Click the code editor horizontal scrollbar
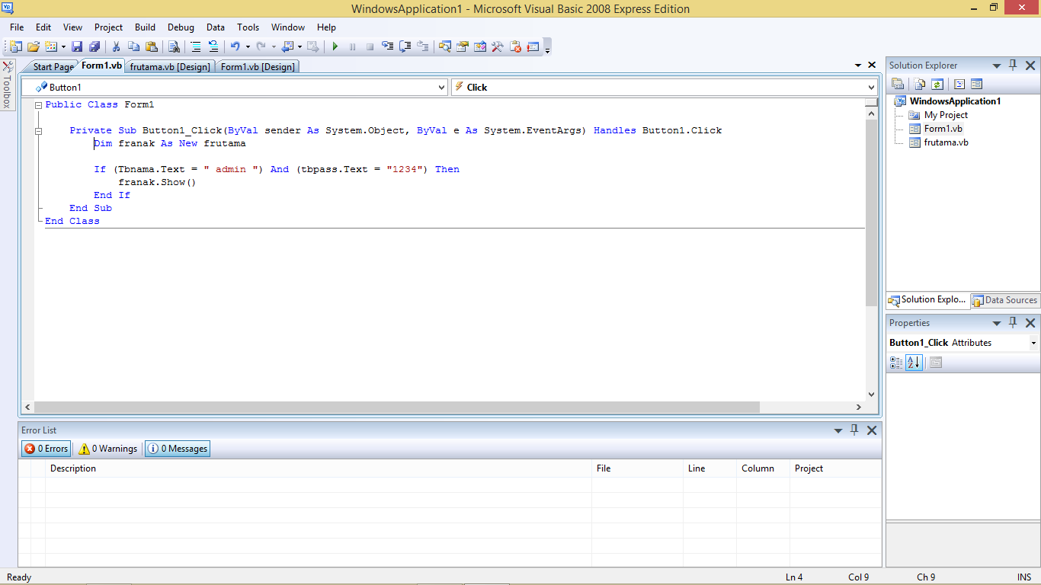 397,408
